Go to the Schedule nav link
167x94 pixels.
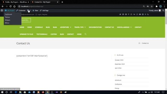[39, 27]
